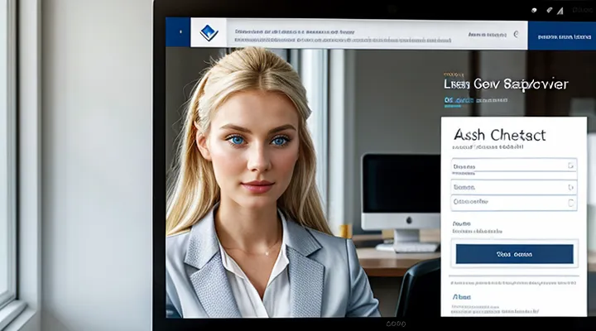Click the first status icon in top-right corner
This screenshot has width=596, height=331.
tap(535, 10)
